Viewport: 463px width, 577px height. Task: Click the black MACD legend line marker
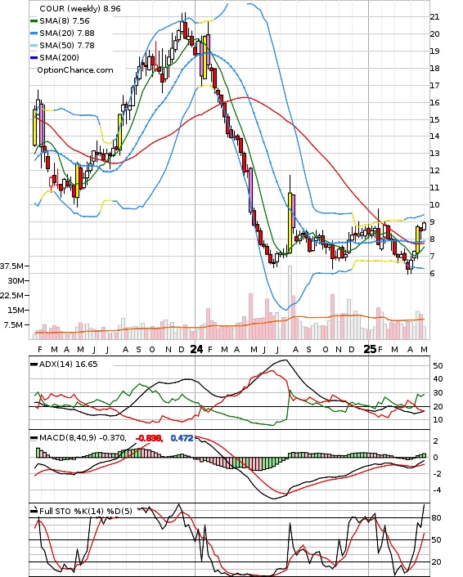click(x=34, y=438)
